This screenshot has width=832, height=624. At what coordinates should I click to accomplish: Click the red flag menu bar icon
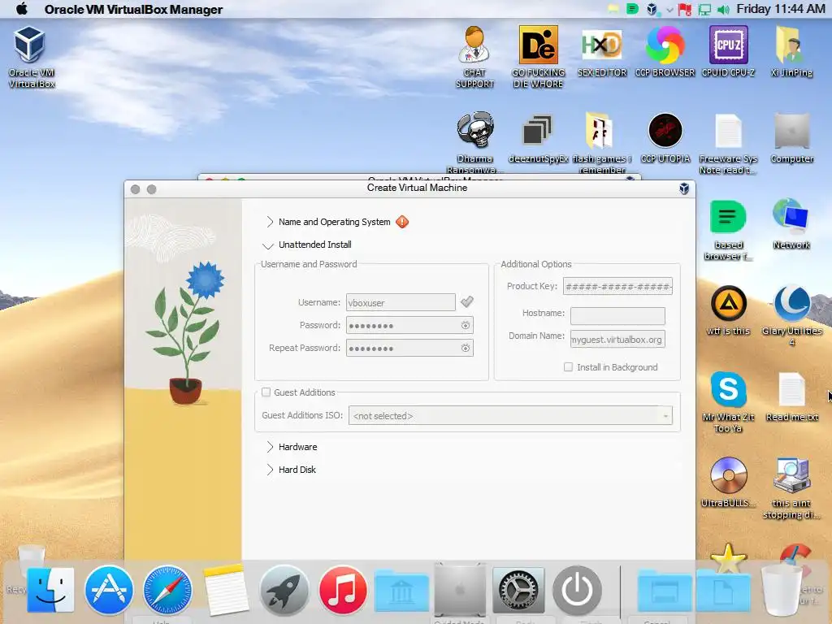(x=685, y=10)
